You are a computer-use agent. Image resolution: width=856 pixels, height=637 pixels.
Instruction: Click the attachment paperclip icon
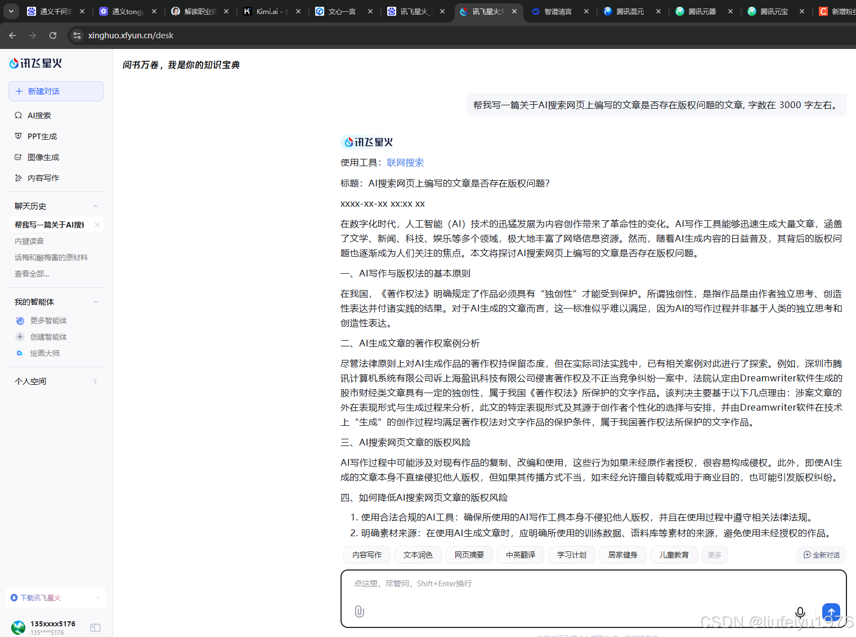[x=359, y=612]
